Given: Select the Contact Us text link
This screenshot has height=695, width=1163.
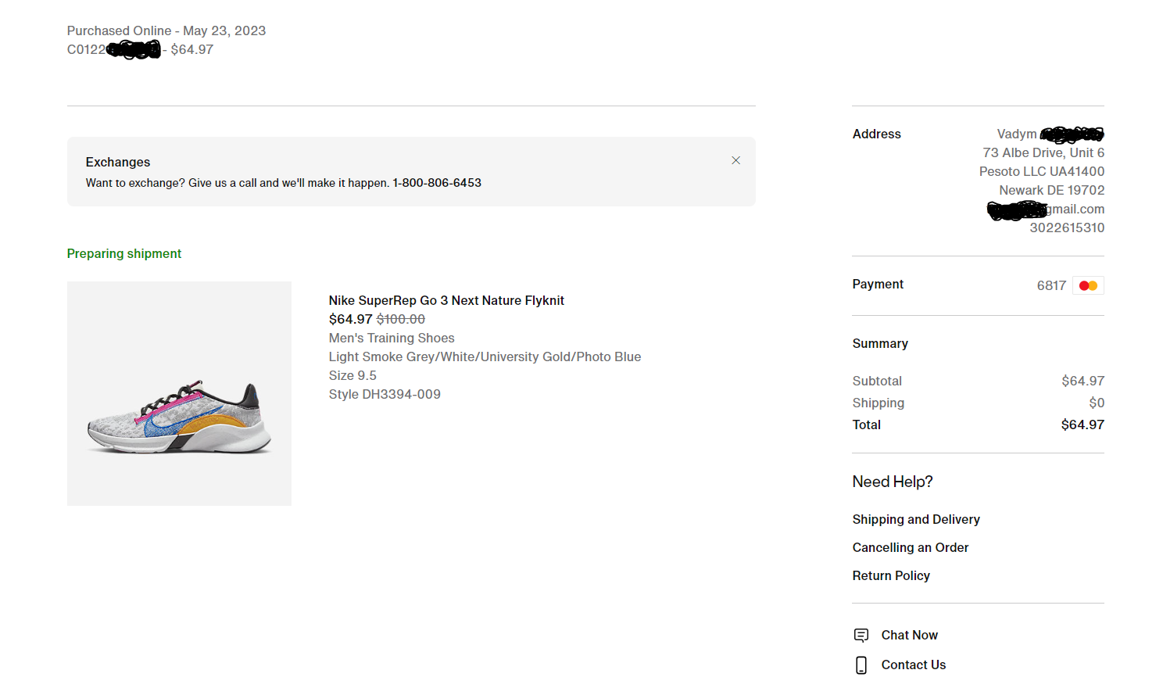Looking at the screenshot, I should click(914, 665).
